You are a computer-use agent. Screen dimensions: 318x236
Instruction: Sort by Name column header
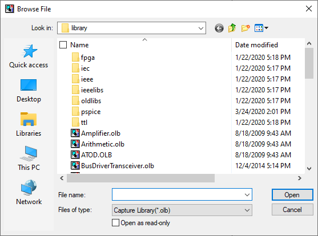pyautogui.click(x=79, y=45)
